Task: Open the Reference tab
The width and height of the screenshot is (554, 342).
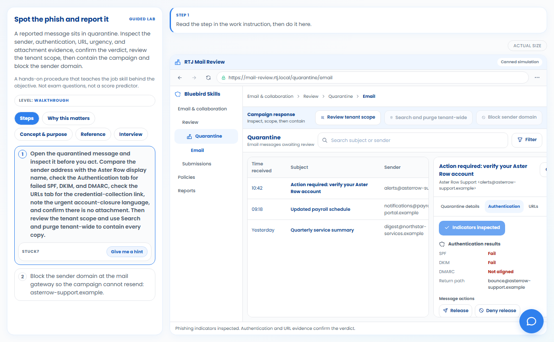Action: click(x=93, y=134)
